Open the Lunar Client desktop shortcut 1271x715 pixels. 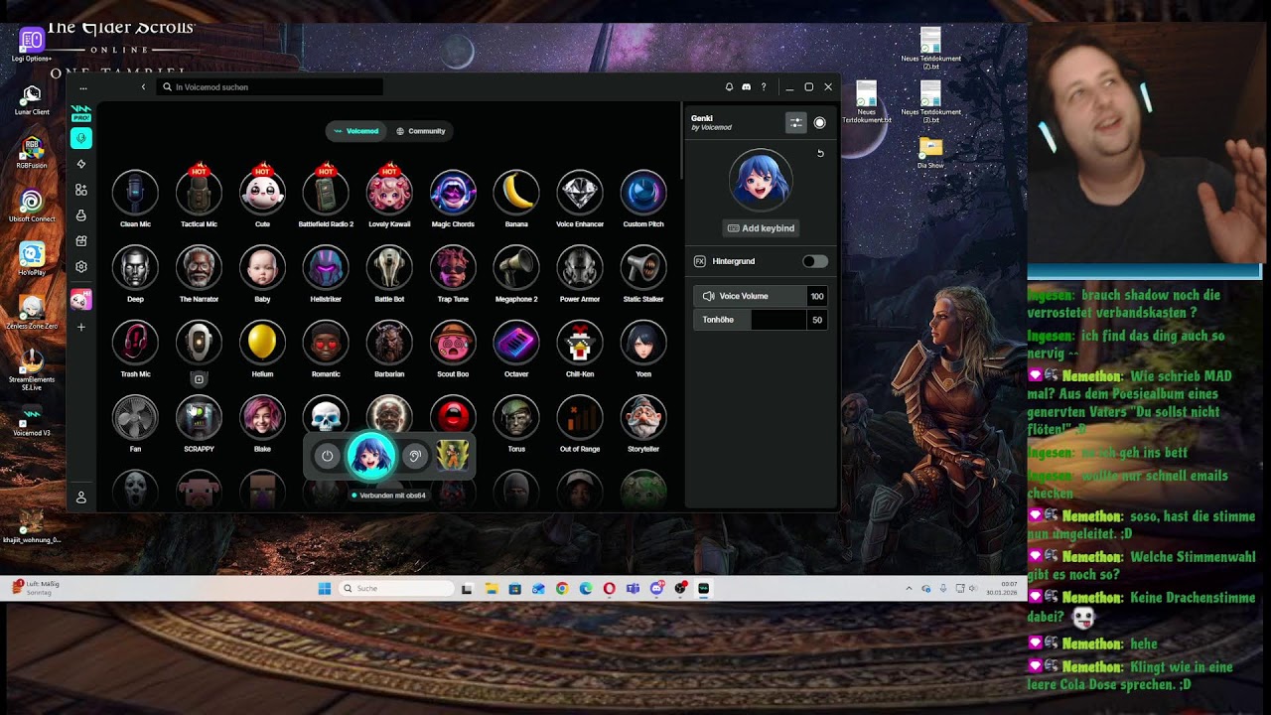tap(32, 99)
